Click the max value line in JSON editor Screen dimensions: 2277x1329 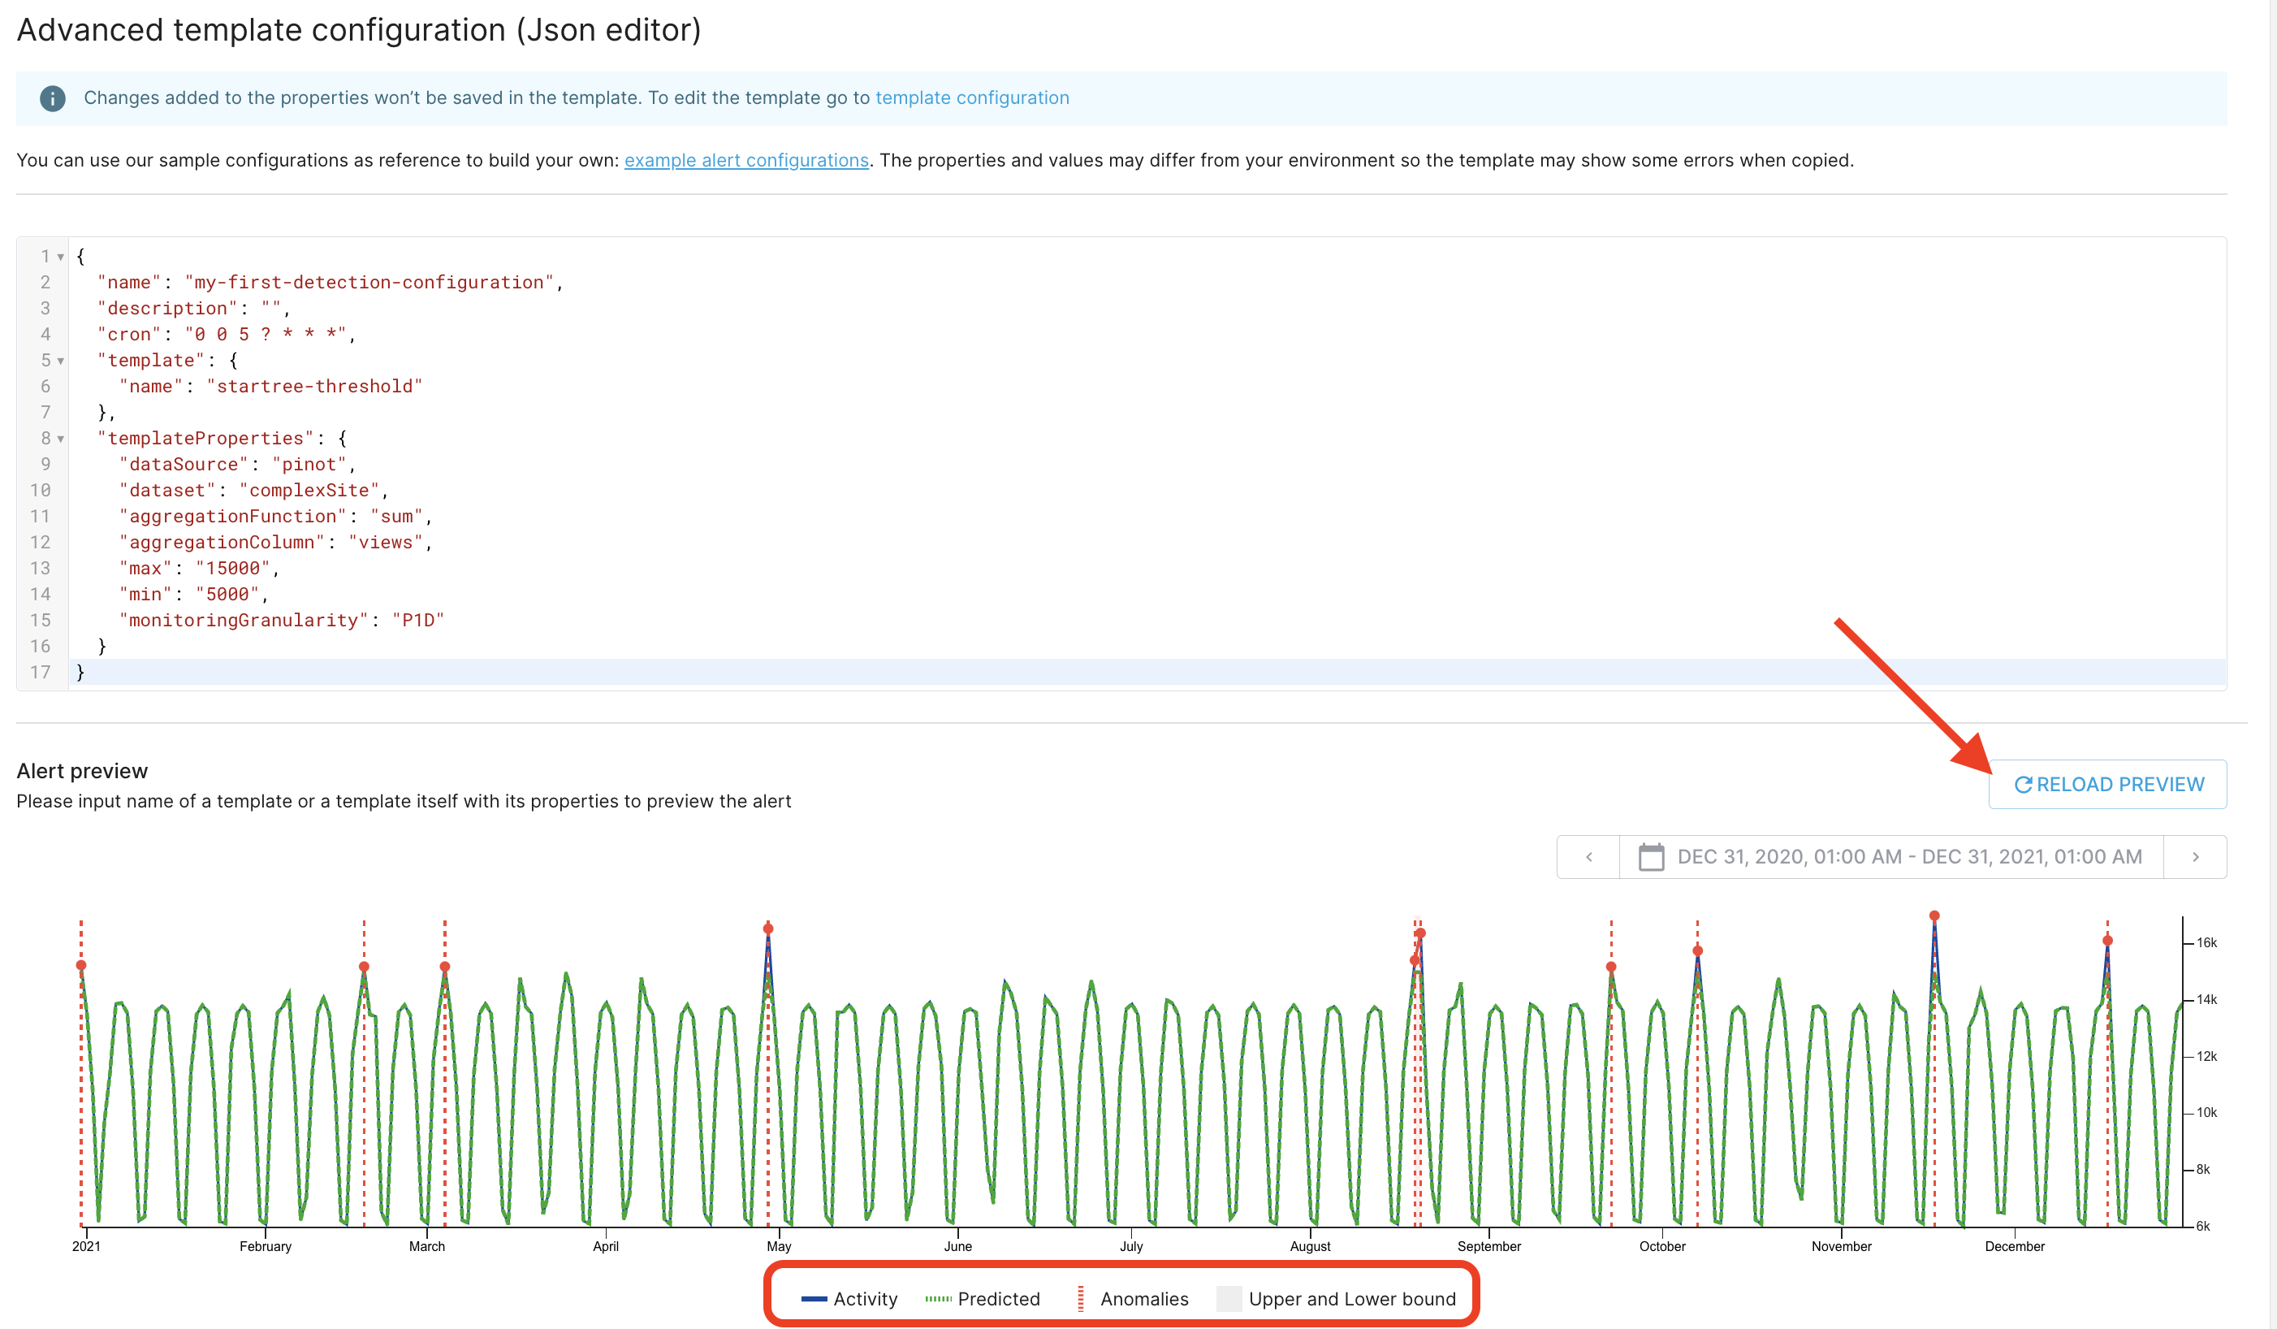pyautogui.click(x=199, y=569)
